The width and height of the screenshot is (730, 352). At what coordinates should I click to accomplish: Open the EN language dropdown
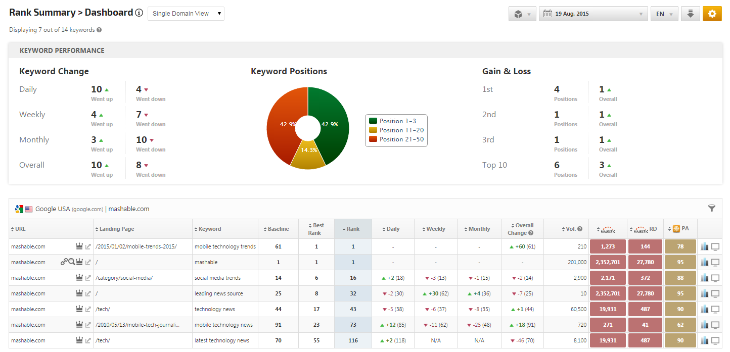click(664, 14)
